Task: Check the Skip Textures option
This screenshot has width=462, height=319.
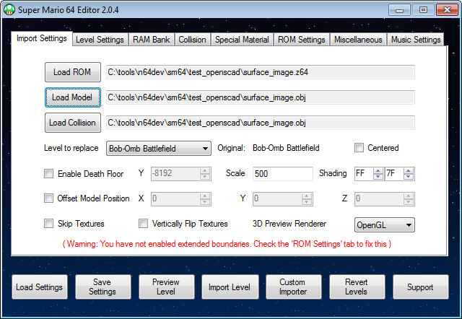Action: coord(49,224)
